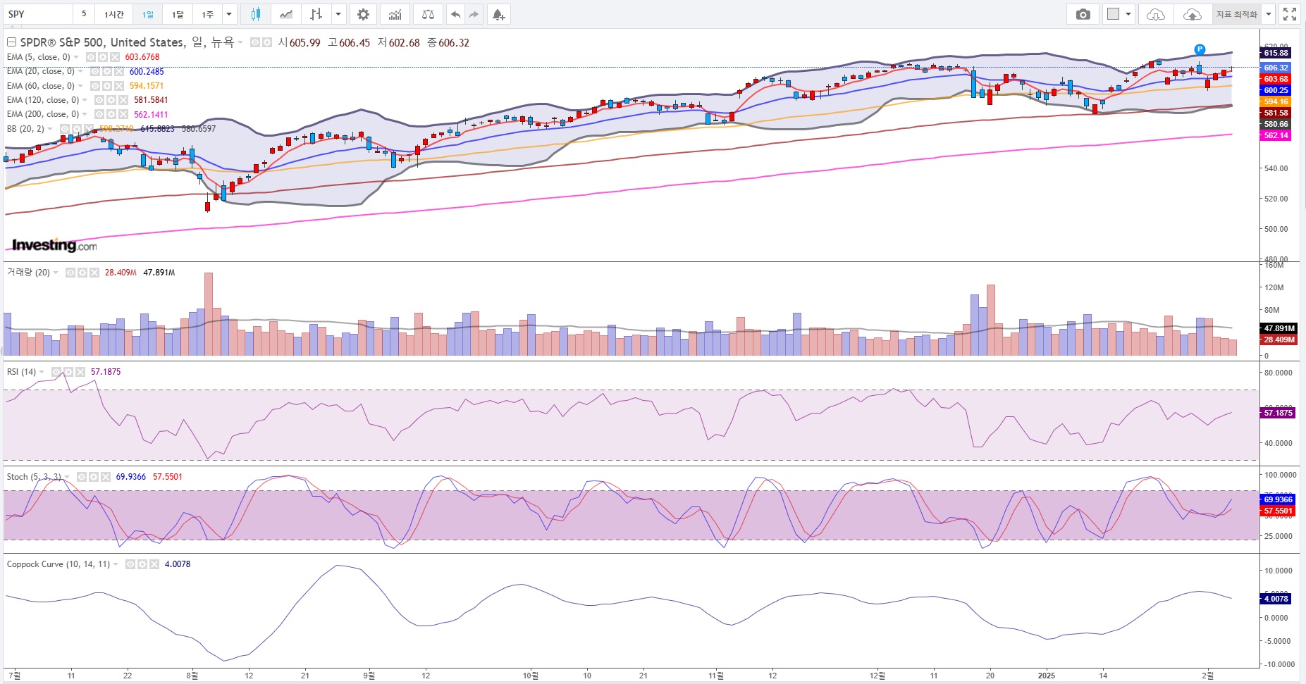This screenshot has height=684, width=1306.
Task: Click the 거래량 (20) label
Action: (28, 273)
